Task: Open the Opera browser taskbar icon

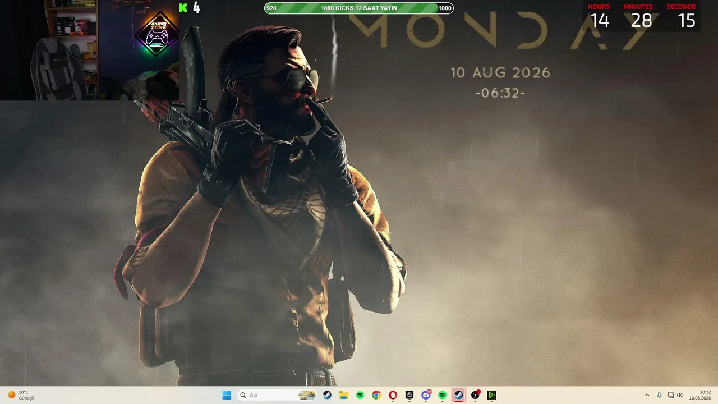Action: coord(393,395)
